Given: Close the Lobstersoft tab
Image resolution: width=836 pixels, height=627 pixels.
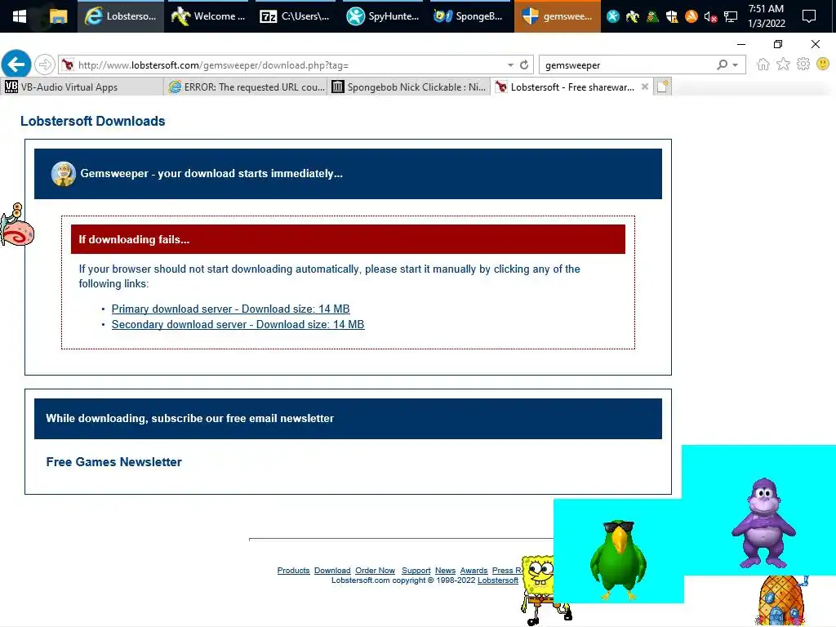Looking at the screenshot, I should pos(645,87).
